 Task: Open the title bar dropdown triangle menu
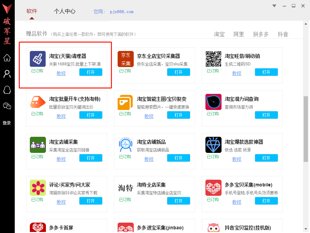coord(274,6)
